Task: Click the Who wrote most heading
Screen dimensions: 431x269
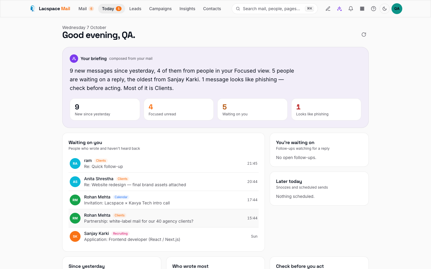Action: (x=190, y=266)
